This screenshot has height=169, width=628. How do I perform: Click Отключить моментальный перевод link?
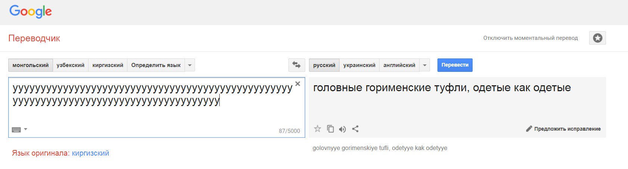tap(530, 38)
